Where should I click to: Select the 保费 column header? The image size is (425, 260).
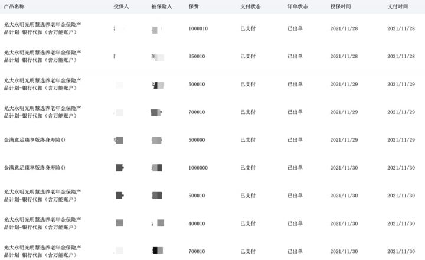[194, 6]
